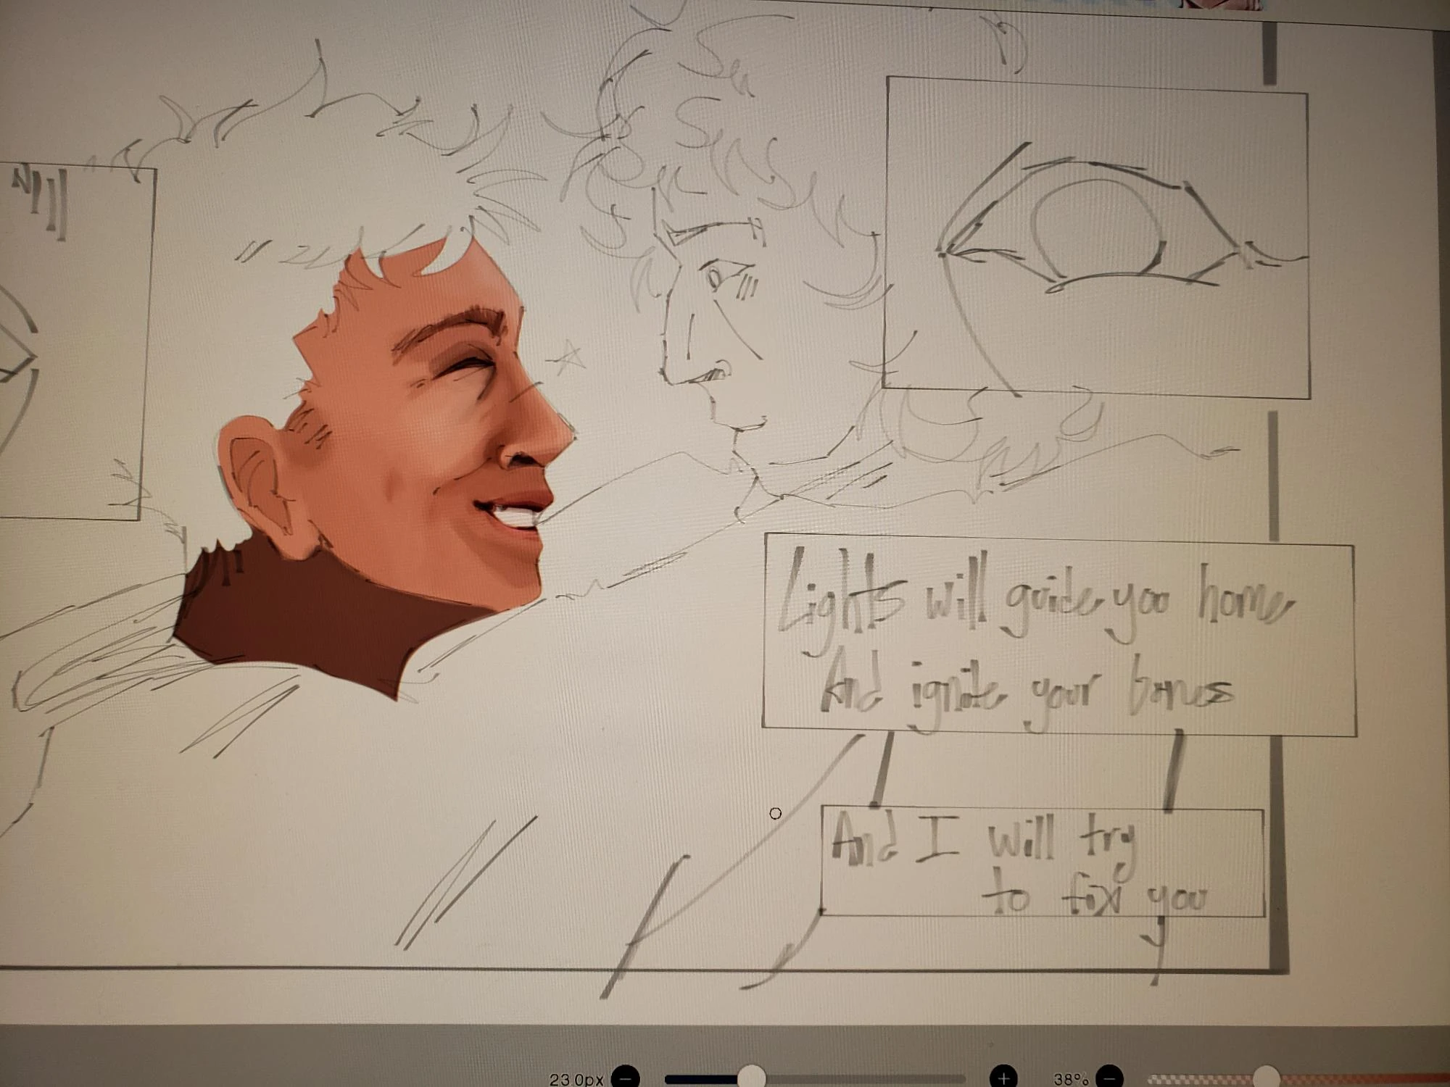Click the partial panel on left edge
Image resolution: width=1450 pixels, height=1087 pixels.
click(72, 341)
